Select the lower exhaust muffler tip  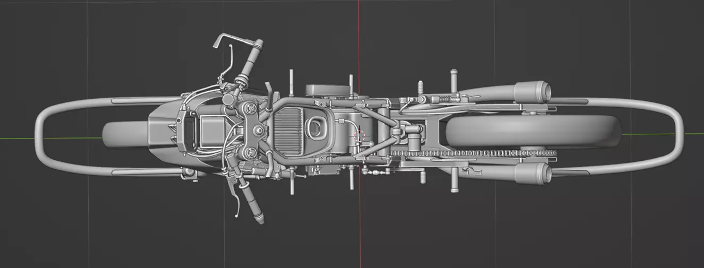point(533,173)
